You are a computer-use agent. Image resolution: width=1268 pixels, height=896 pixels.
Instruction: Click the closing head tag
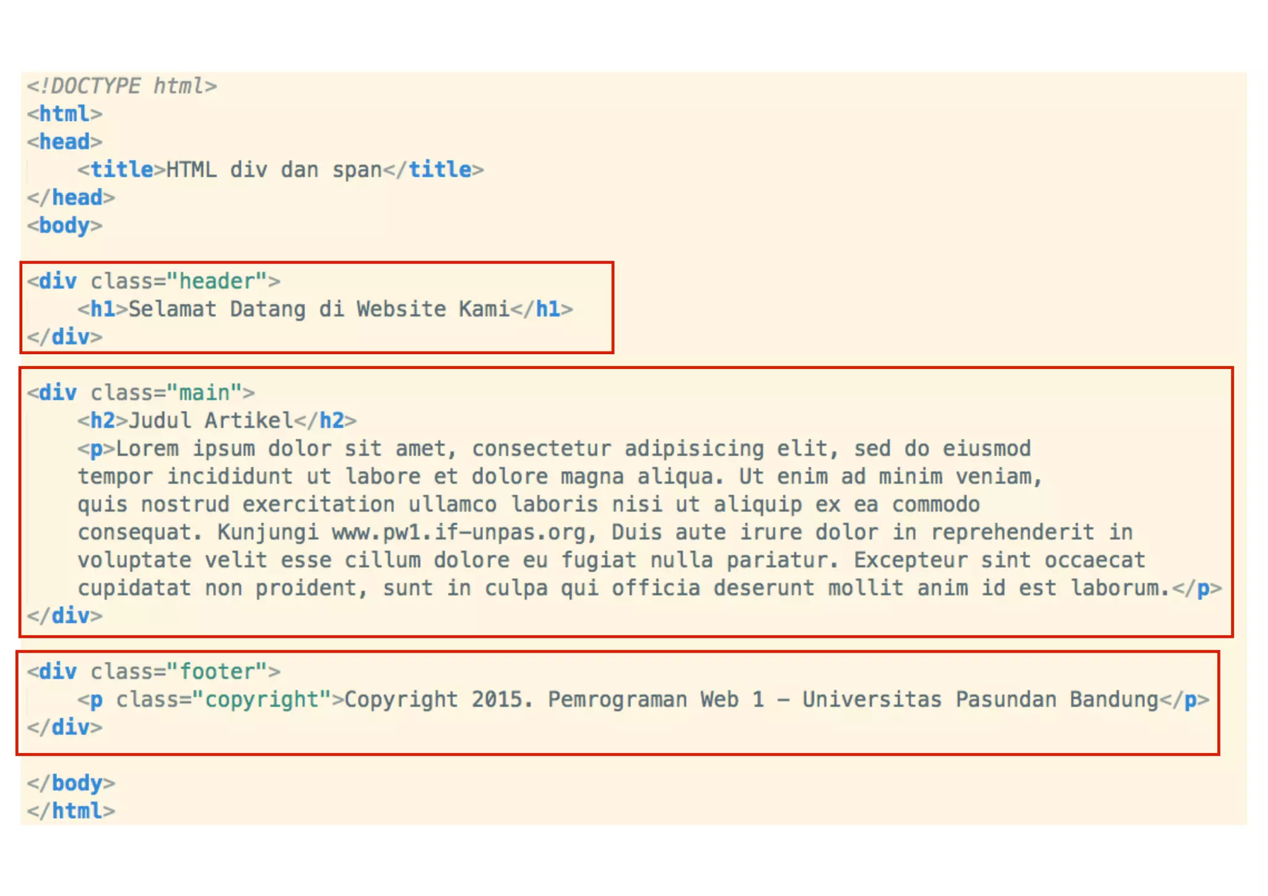tap(71, 198)
